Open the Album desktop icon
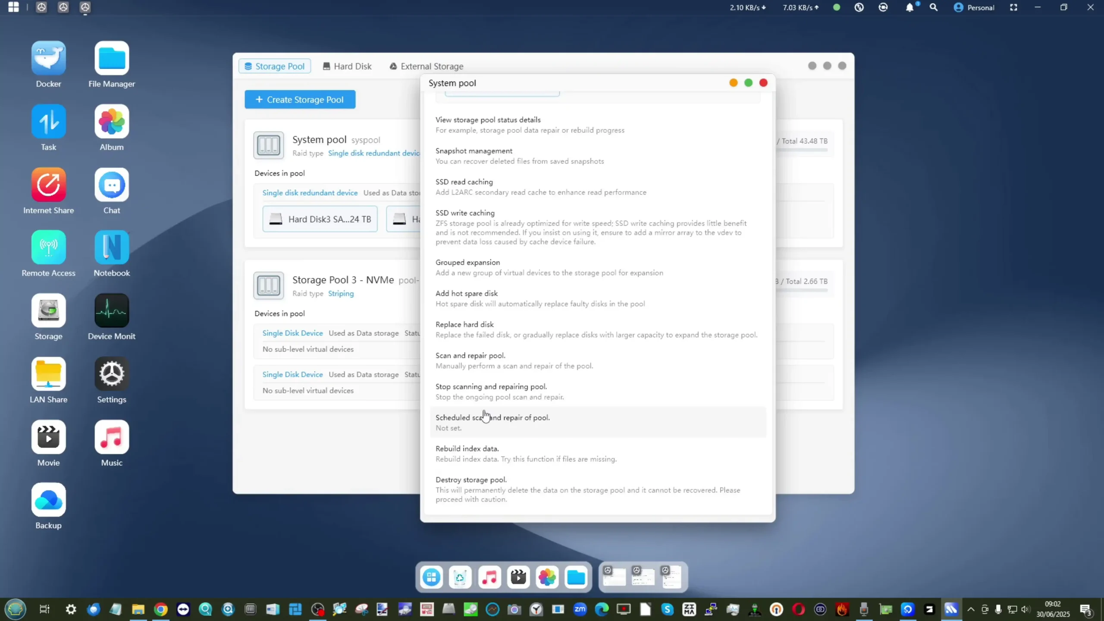This screenshot has height=621, width=1104. 112,121
